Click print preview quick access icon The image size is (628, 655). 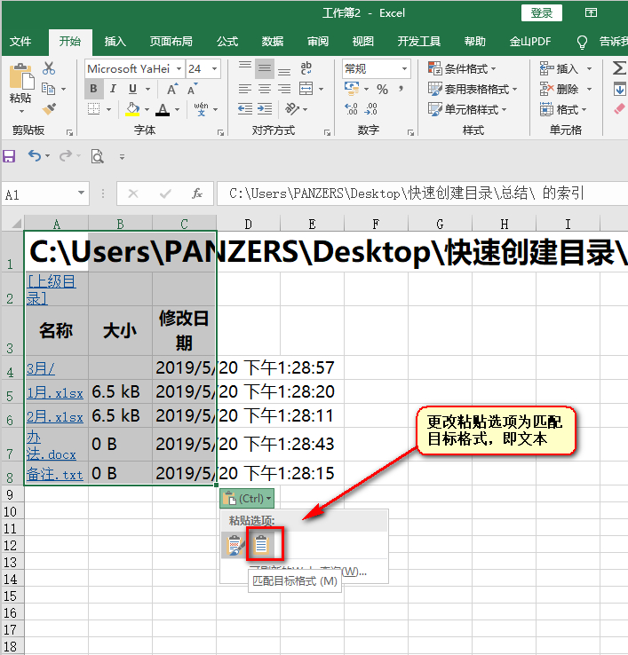click(x=98, y=156)
